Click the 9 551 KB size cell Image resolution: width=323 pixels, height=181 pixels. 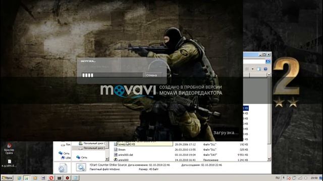tap(242, 155)
